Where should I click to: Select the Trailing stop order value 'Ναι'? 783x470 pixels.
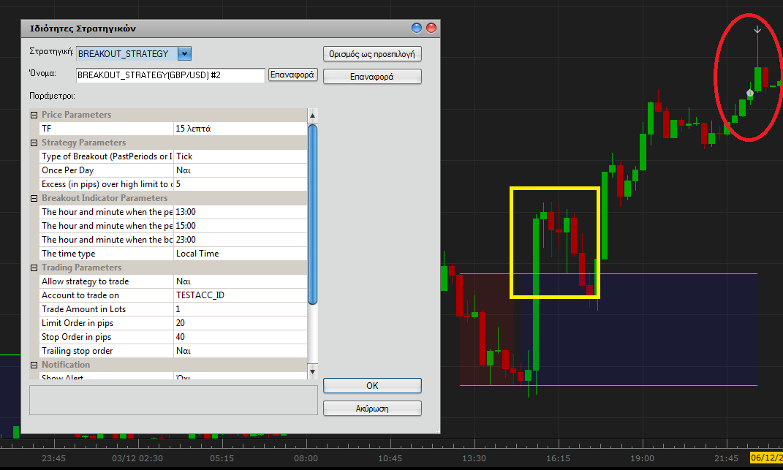tap(241, 351)
